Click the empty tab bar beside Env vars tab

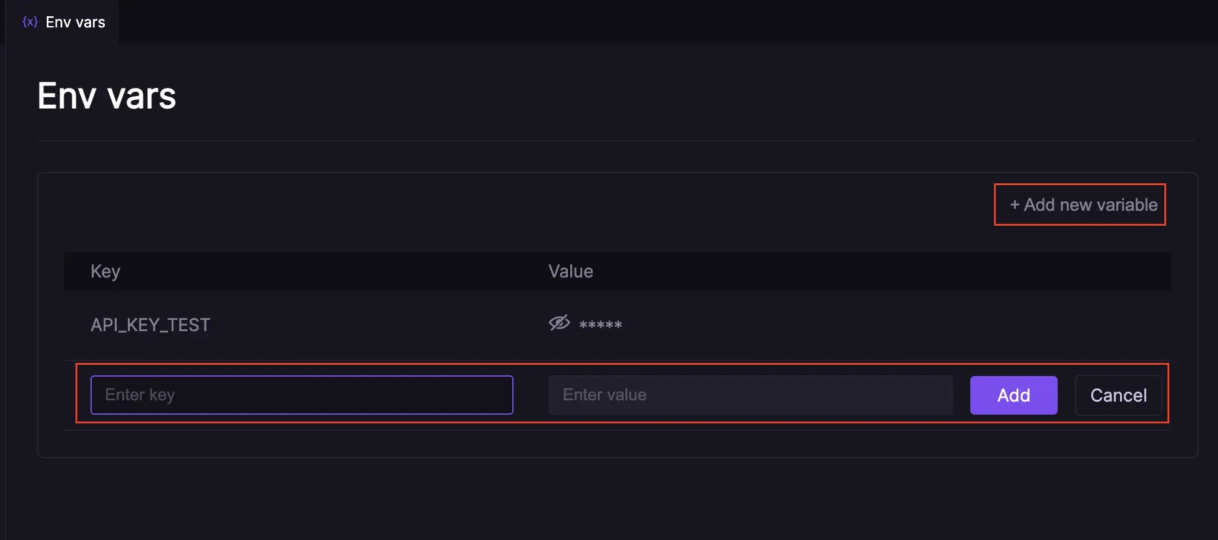coord(624,22)
